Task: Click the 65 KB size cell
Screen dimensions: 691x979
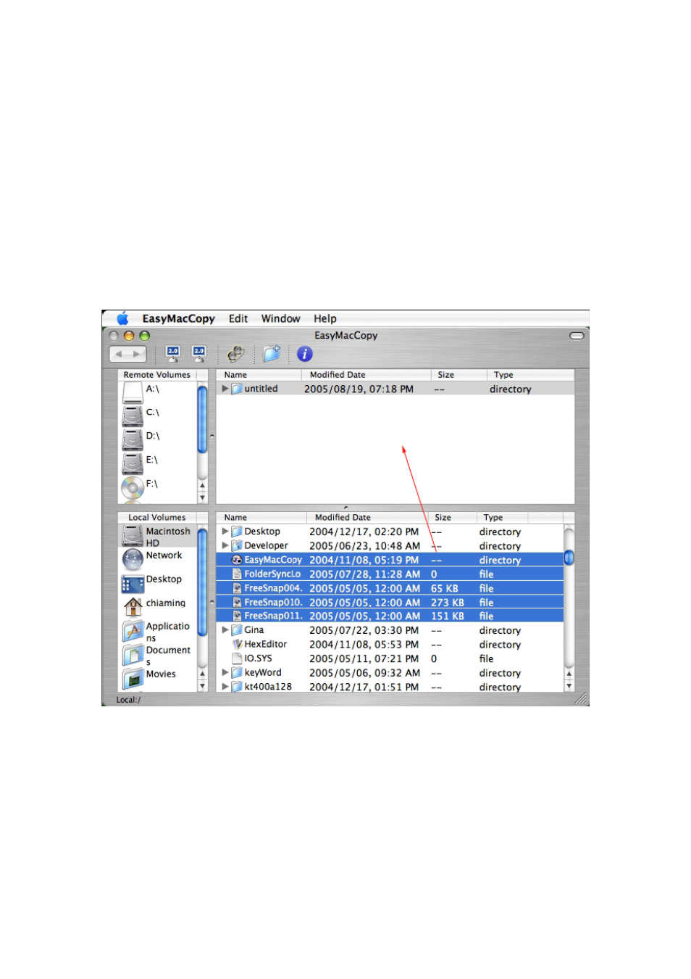Action: pyautogui.click(x=445, y=588)
